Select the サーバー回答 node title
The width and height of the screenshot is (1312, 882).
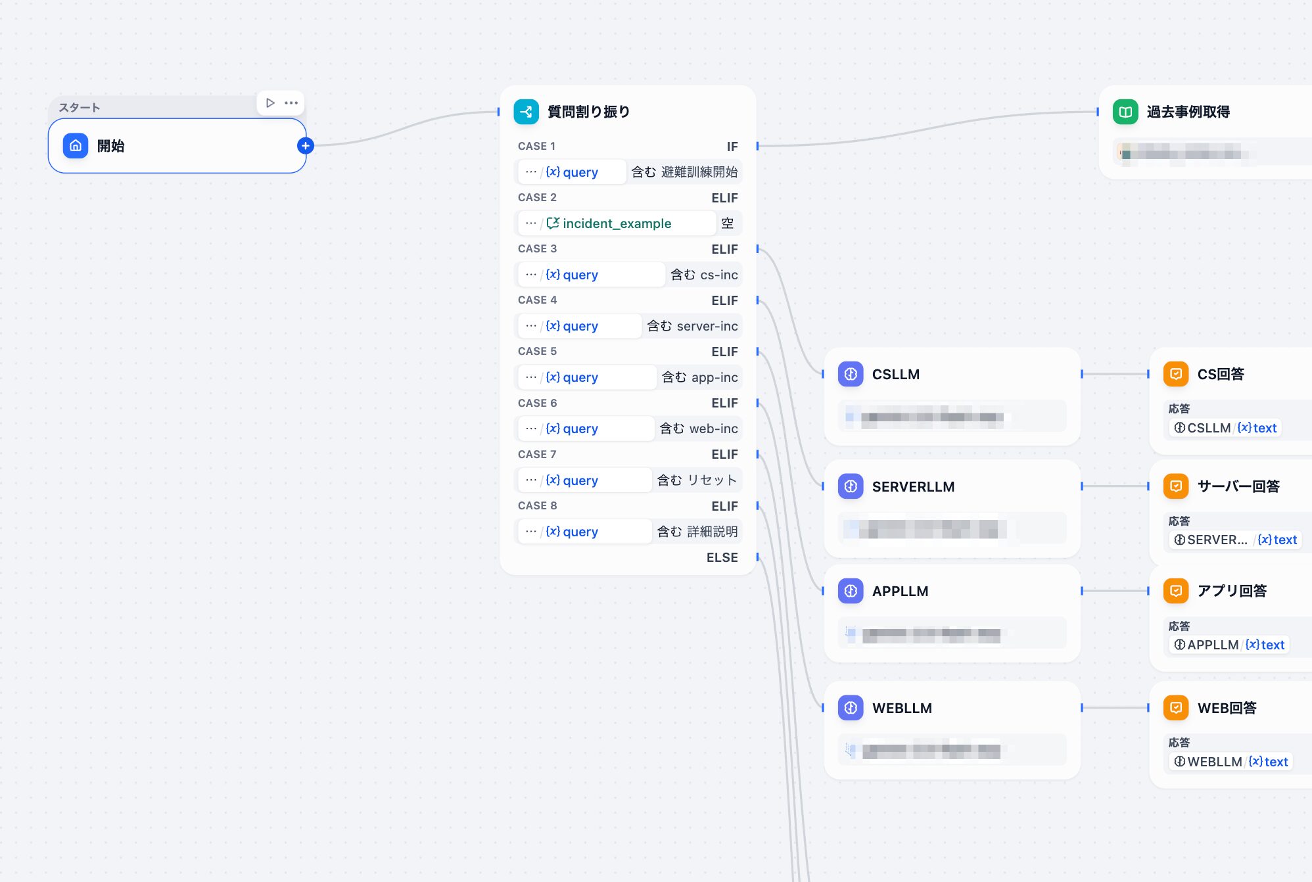click(1238, 486)
